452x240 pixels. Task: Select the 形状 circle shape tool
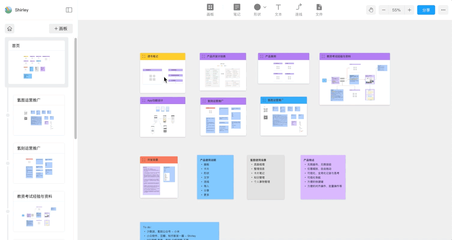tap(257, 7)
